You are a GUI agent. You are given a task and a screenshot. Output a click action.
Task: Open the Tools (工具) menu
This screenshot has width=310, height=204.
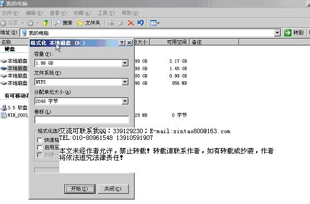click(x=106, y=13)
